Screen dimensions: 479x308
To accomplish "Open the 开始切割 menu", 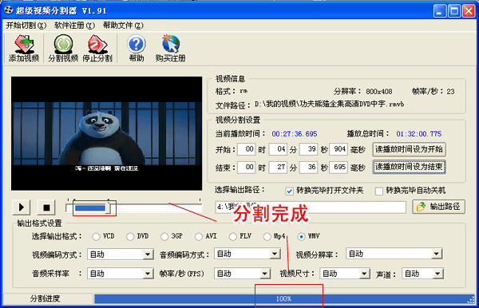I will click(x=26, y=26).
